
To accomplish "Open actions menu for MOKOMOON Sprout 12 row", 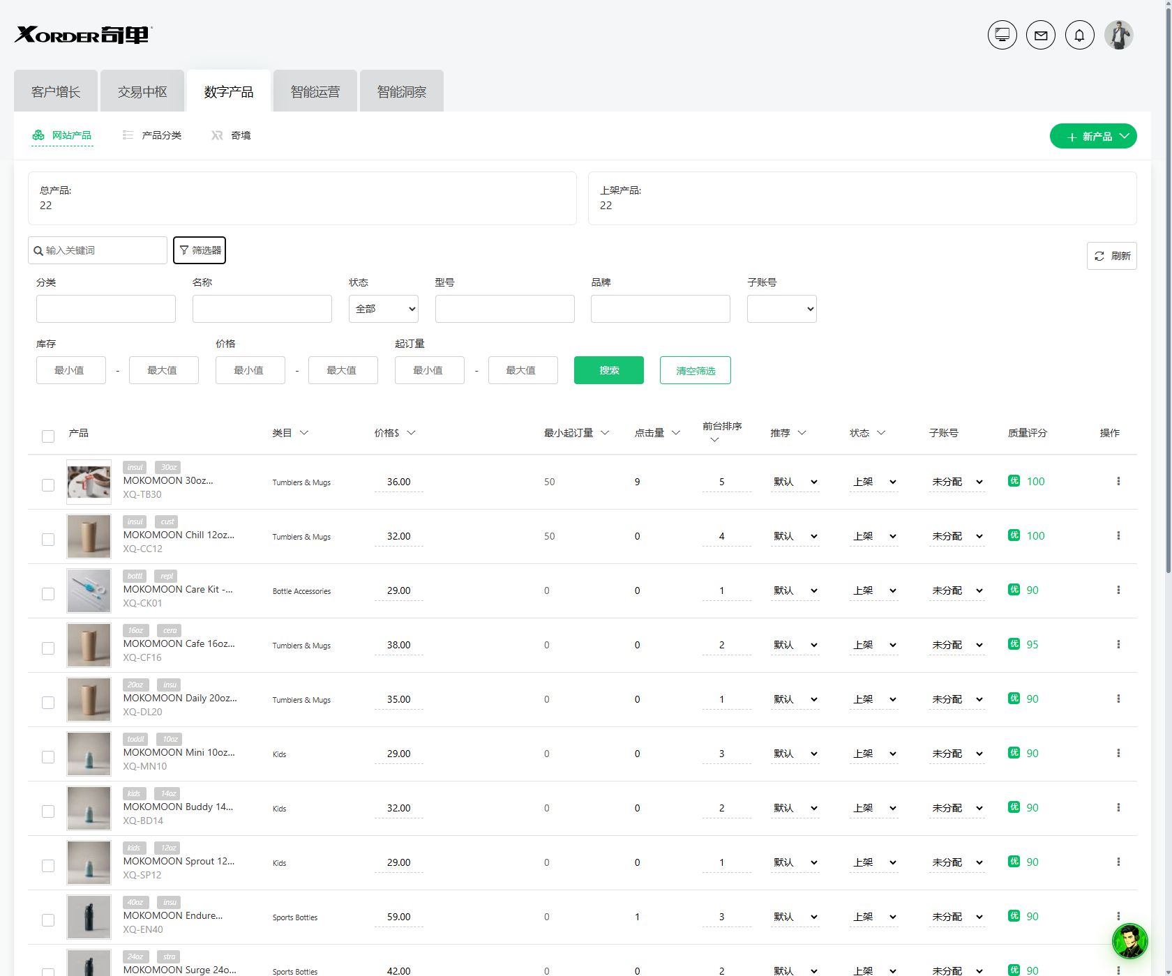I will pyautogui.click(x=1118, y=862).
